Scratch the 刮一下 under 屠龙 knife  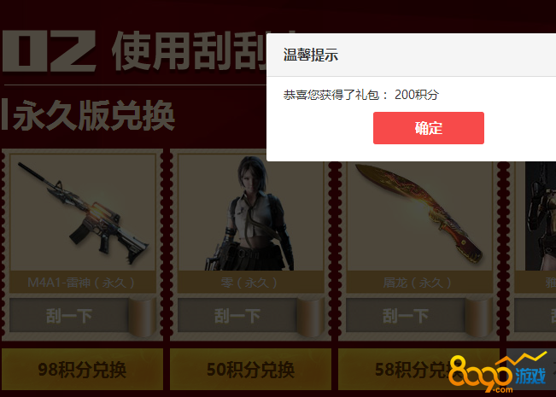[x=406, y=316]
